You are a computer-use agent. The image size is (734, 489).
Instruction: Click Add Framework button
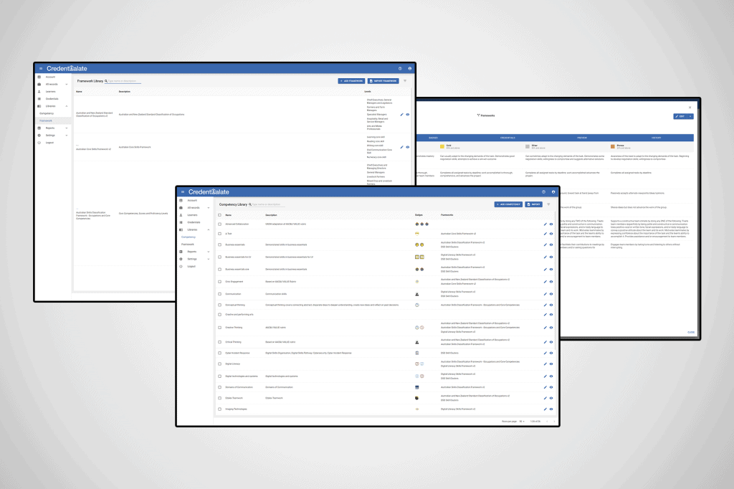(351, 81)
